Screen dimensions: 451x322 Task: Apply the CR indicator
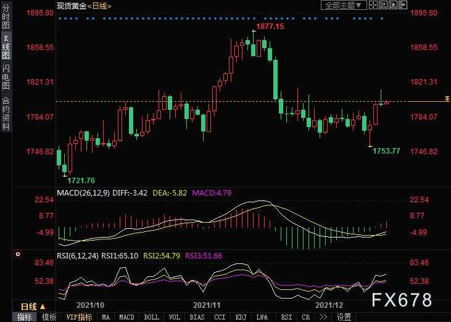click(x=306, y=317)
